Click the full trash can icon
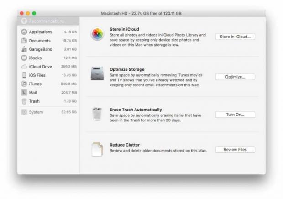This screenshot has height=199, width=283. click(x=97, y=114)
